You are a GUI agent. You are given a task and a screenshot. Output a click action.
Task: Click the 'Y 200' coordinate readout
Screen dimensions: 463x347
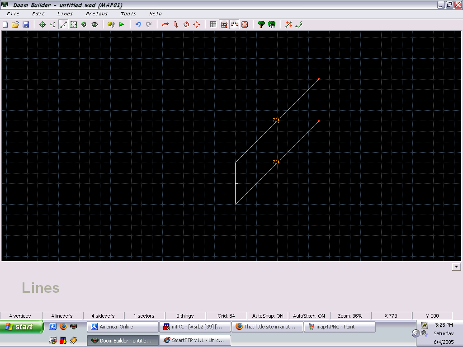tap(432, 316)
